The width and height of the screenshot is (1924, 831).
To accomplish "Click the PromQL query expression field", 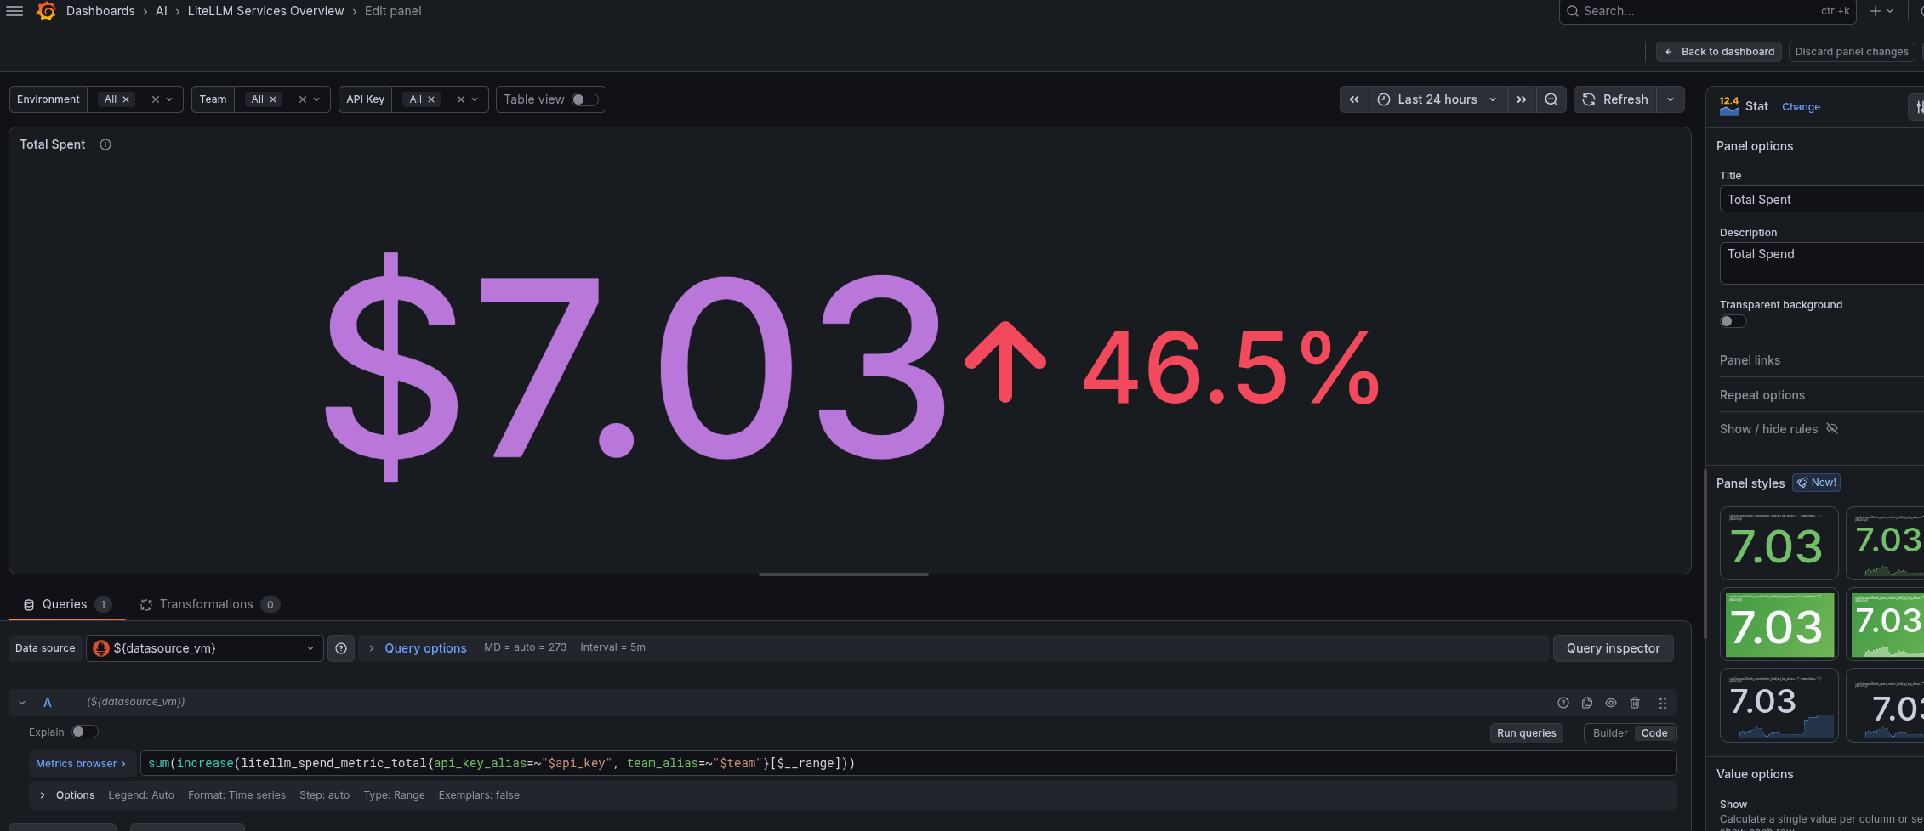I will tap(908, 764).
